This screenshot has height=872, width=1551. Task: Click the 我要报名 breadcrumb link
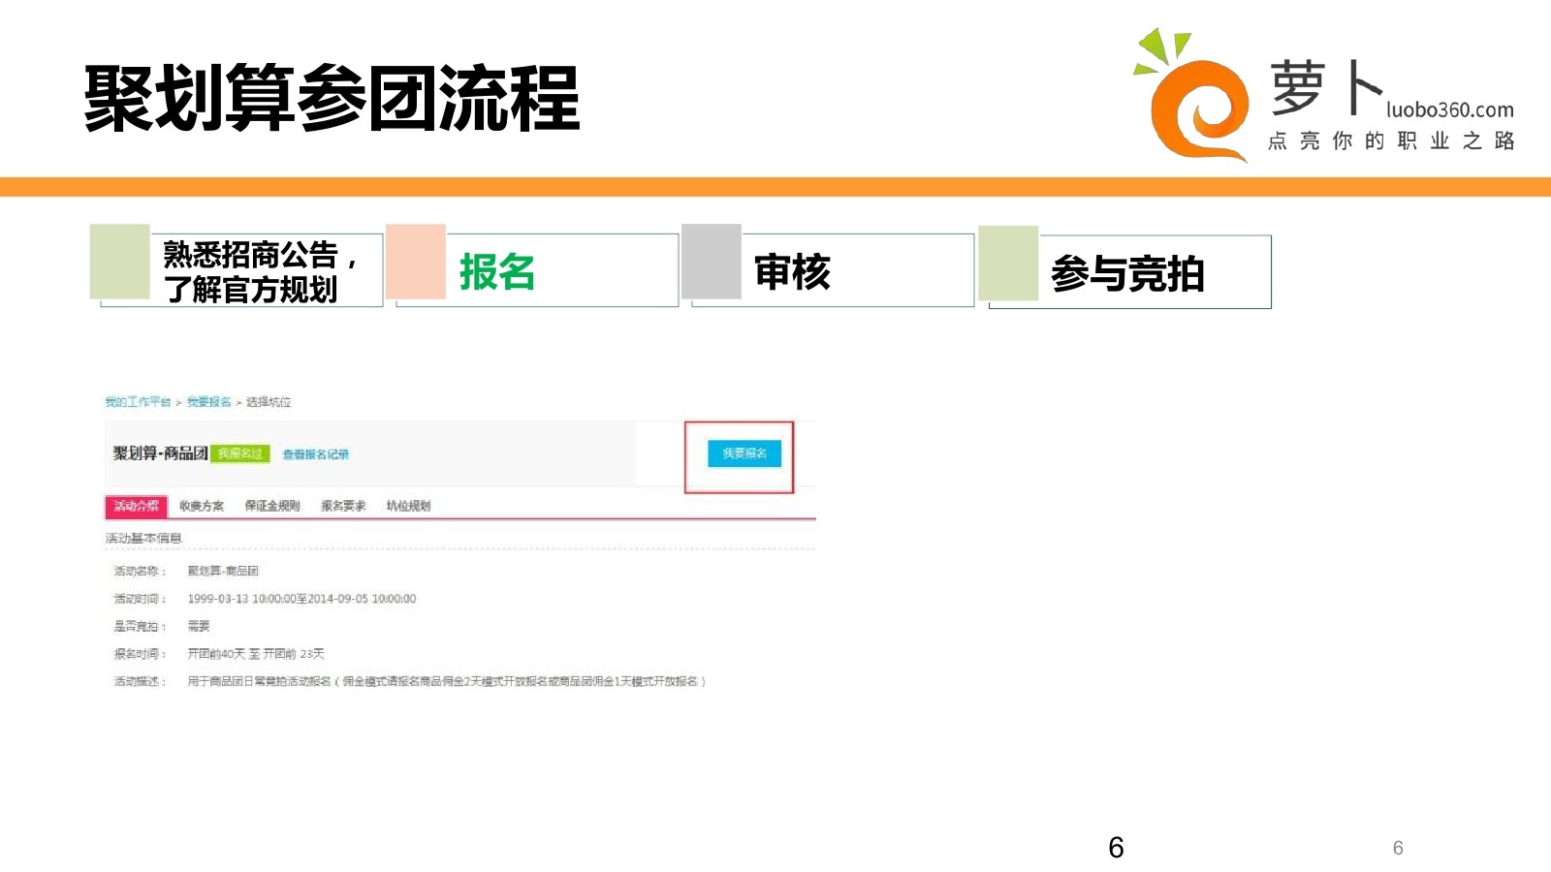(x=209, y=402)
